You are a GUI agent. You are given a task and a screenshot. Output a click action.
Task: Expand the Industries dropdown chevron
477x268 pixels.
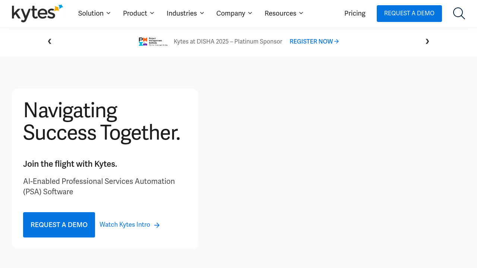tap(202, 13)
